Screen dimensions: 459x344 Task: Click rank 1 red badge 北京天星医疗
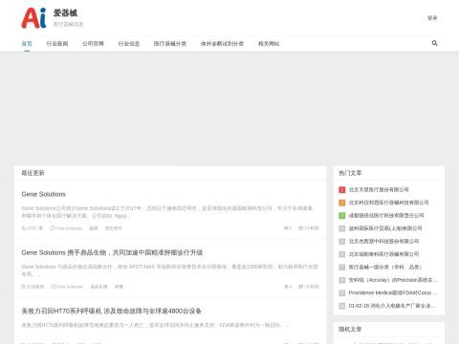pos(342,190)
